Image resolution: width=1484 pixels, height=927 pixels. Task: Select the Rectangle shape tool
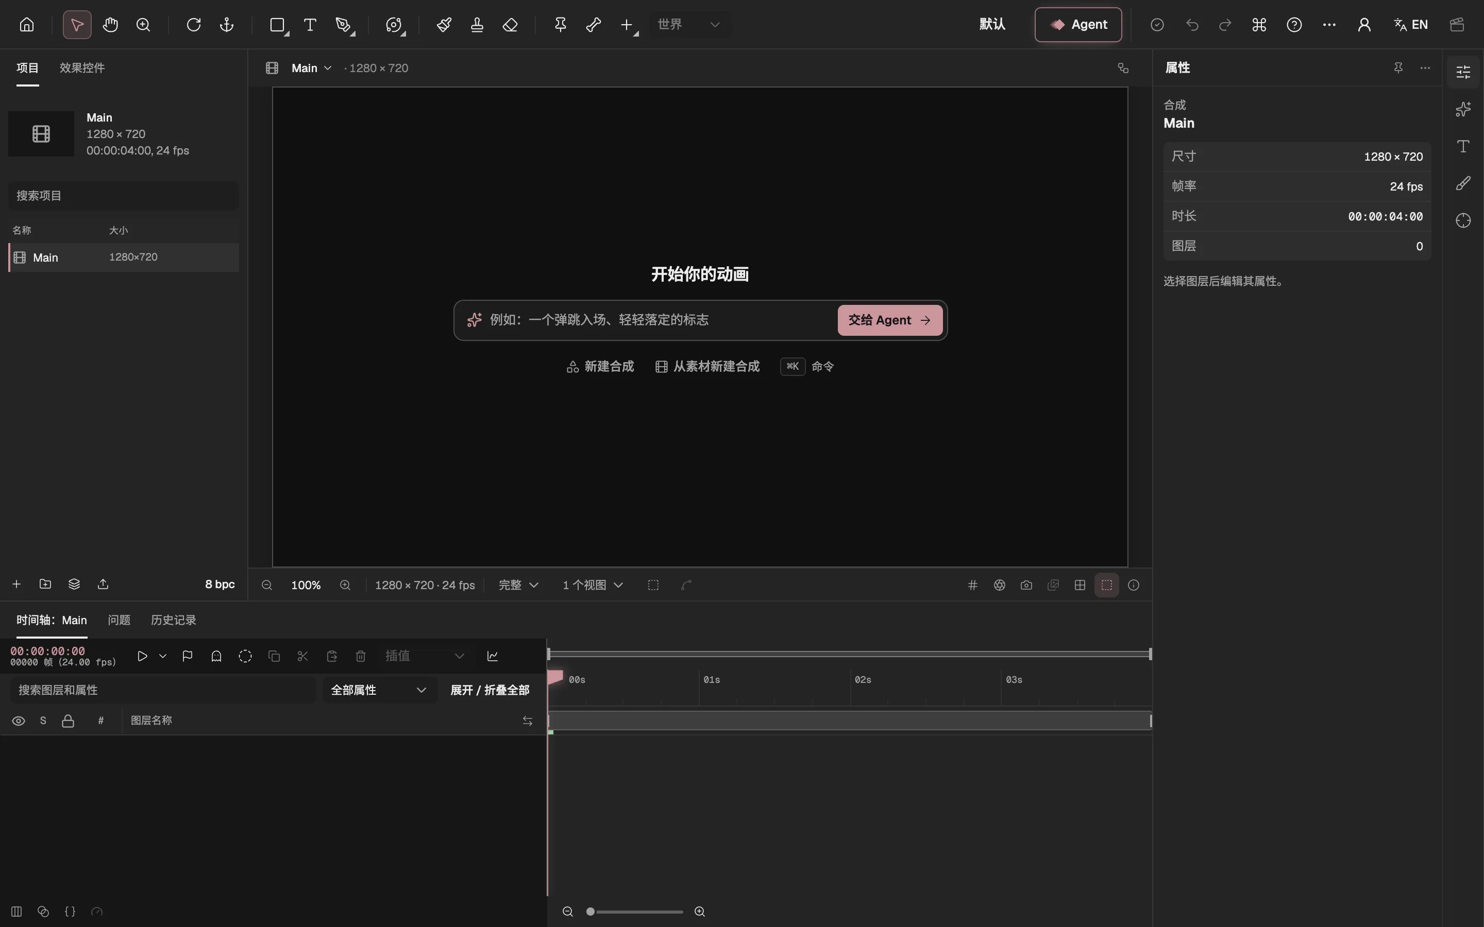(x=277, y=25)
